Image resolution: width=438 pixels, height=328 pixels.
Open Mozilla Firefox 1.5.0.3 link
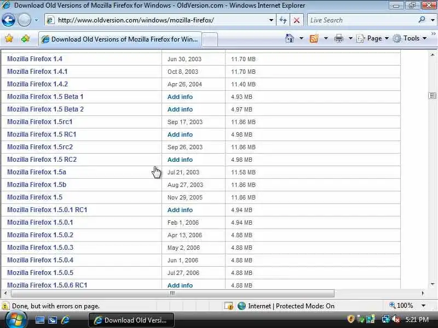click(40, 248)
